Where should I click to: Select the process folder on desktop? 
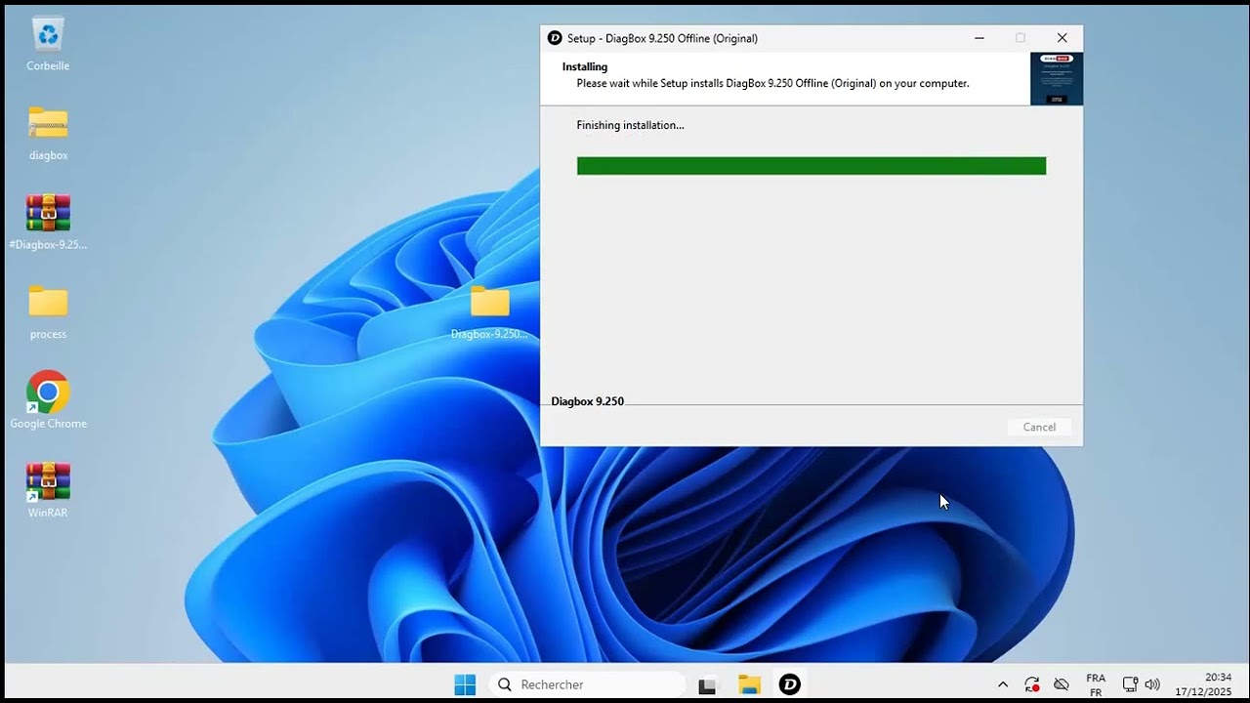coord(48,311)
